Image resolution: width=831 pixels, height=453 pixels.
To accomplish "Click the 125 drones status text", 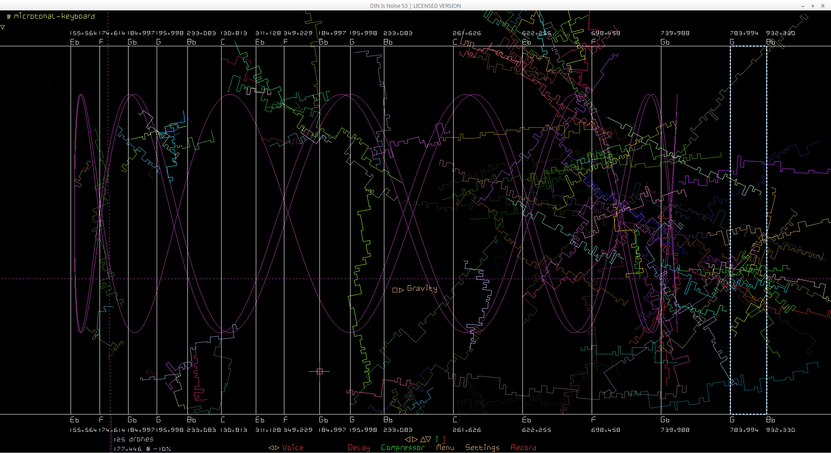I will pyautogui.click(x=134, y=439).
